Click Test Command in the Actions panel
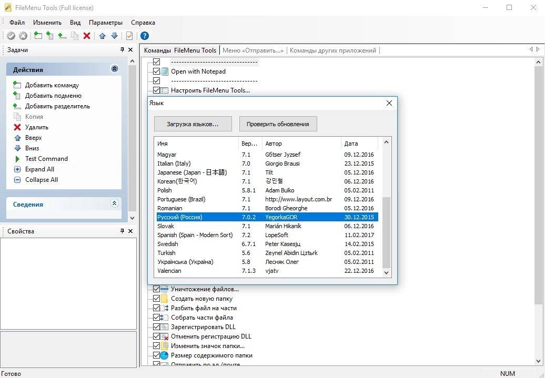The height and width of the screenshot is (378, 545). [46, 159]
